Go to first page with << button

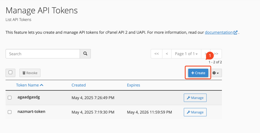click(x=156, y=54)
